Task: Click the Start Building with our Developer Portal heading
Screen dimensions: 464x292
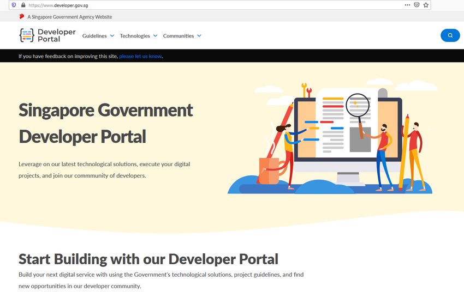Action: 148,259
